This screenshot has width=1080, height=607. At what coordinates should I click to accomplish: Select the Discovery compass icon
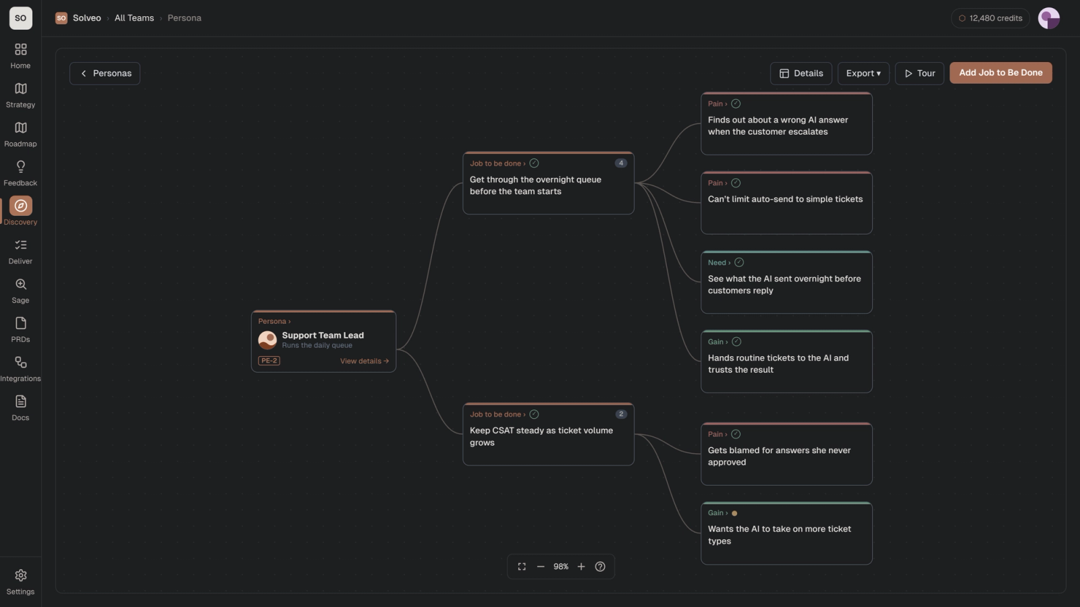pyautogui.click(x=21, y=206)
